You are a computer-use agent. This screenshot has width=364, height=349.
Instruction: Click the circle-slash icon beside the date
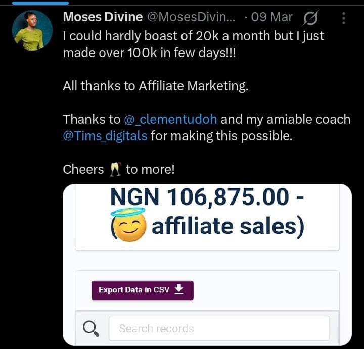click(x=310, y=19)
